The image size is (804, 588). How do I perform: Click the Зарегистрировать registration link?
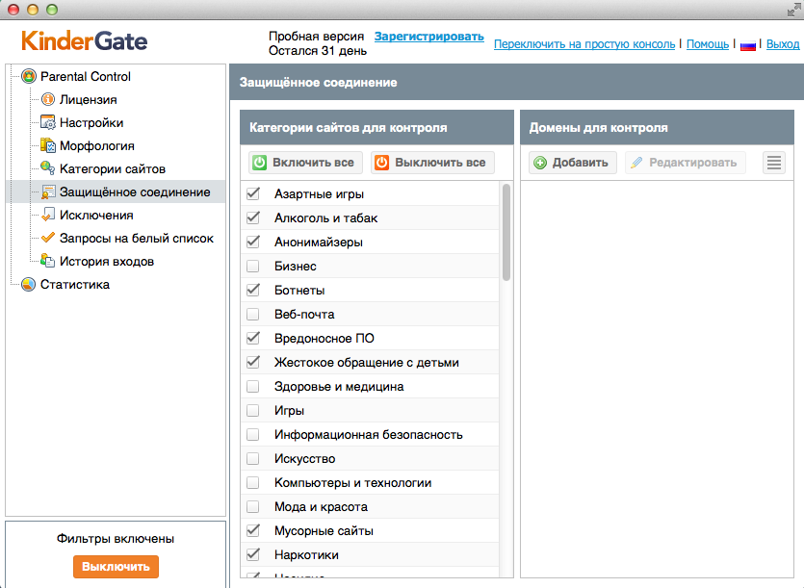tap(428, 37)
